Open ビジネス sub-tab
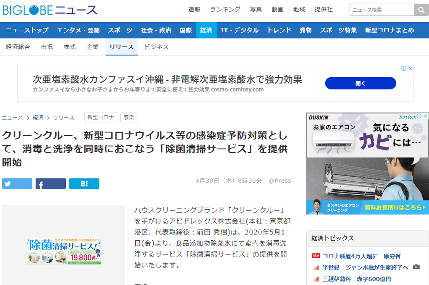 coord(157,47)
